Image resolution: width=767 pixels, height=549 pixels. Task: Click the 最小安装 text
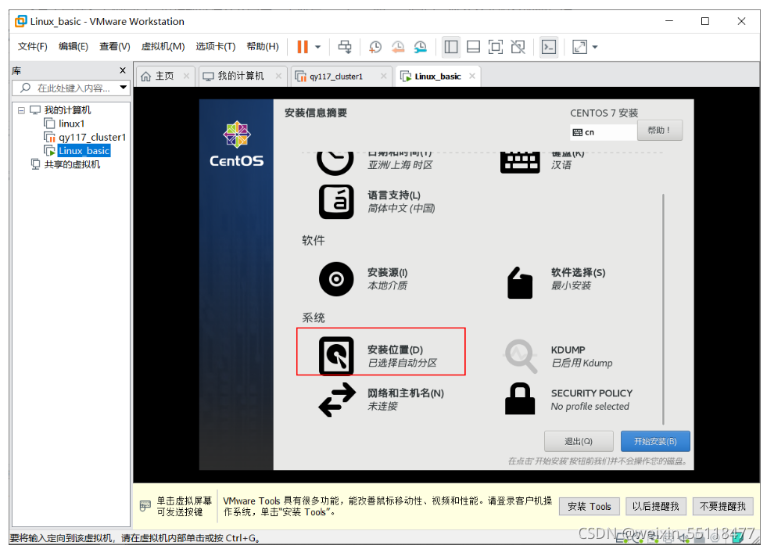[x=571, y=285]
